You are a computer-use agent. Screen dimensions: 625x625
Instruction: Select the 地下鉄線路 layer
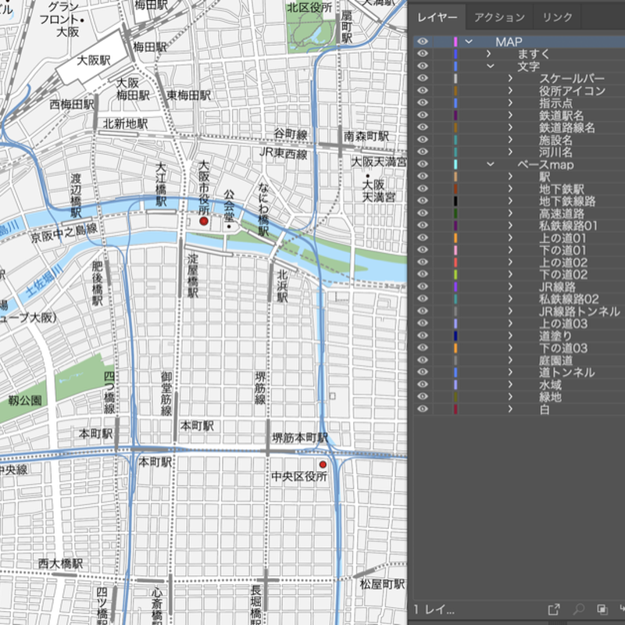(567, 202)
